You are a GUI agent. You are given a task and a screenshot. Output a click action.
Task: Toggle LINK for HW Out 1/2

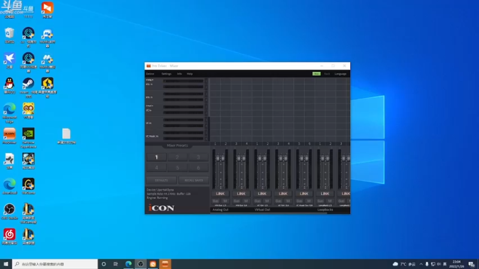pyautogui.click(x=220, y=194)
